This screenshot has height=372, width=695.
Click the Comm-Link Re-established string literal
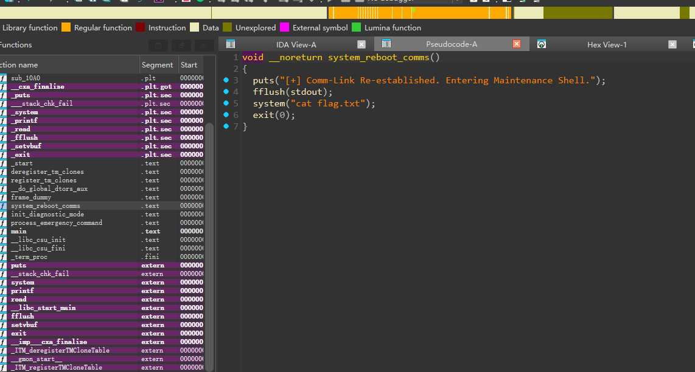(x=438, y=81)
